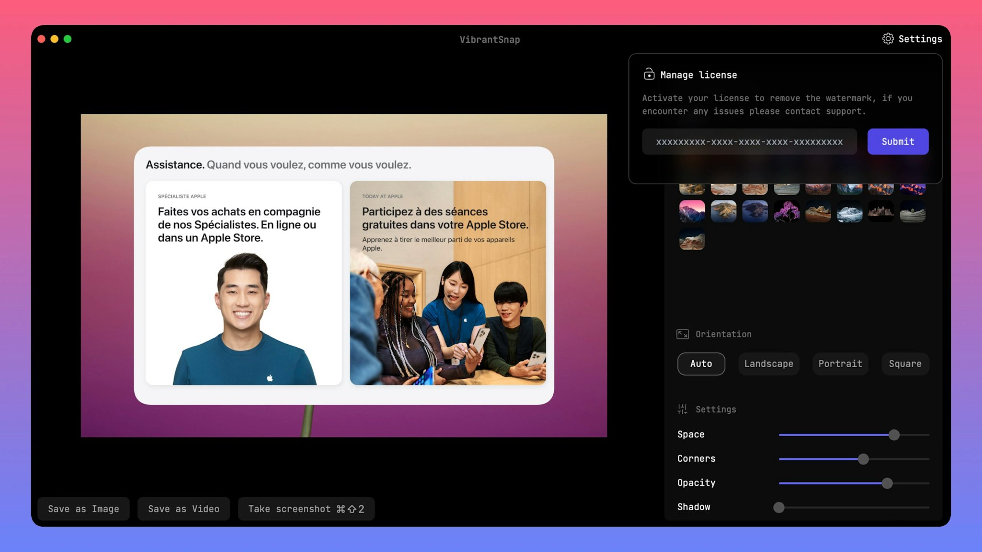Select Auto orientation

tap(701, 364)
